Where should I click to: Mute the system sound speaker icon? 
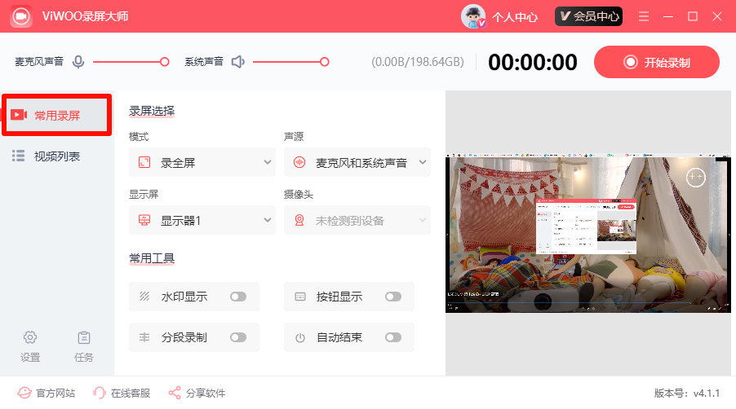tap(238, 62)
